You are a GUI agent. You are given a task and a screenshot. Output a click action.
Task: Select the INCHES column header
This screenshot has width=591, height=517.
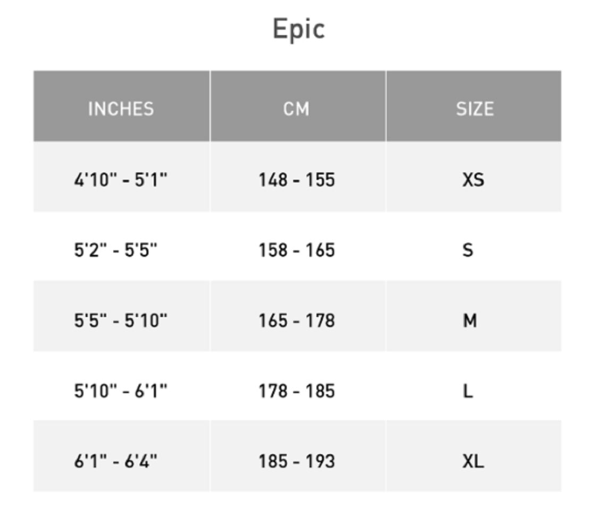click(x=121, y=109)
